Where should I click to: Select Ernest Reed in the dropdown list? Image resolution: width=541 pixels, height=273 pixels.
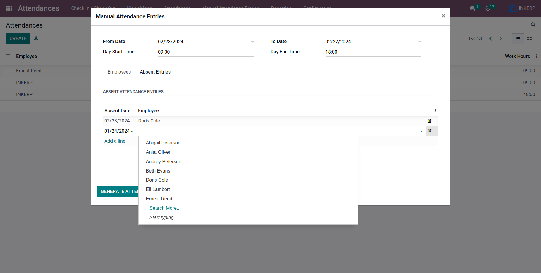click(x=248, y=199)
